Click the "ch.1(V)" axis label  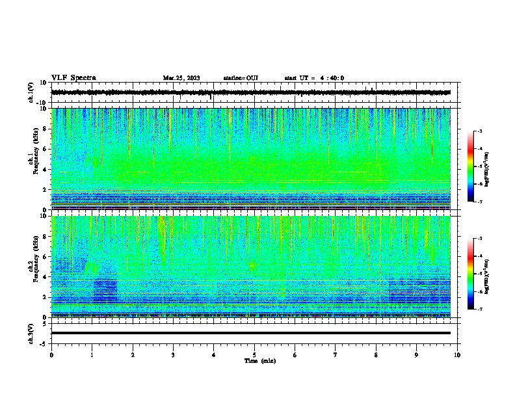pyautogui.click(x=31, y=92)
